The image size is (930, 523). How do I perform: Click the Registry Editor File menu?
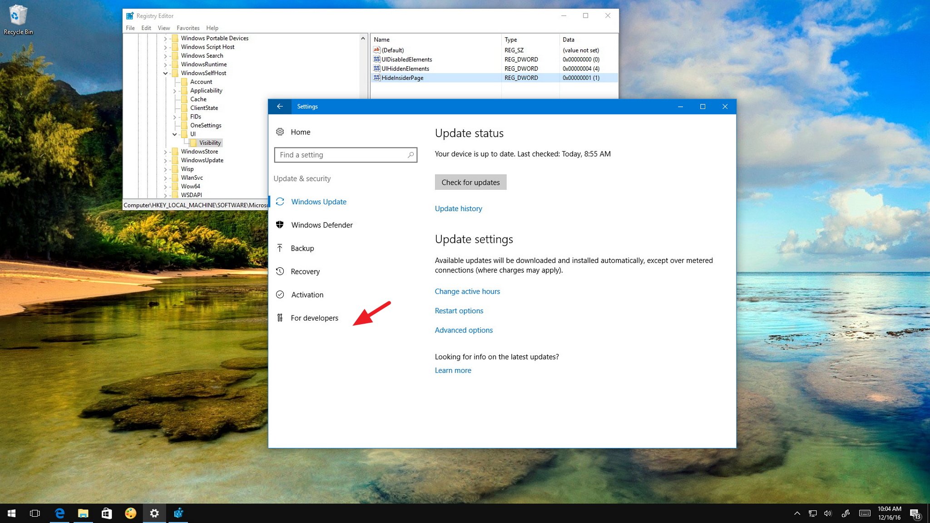point(130,28)
